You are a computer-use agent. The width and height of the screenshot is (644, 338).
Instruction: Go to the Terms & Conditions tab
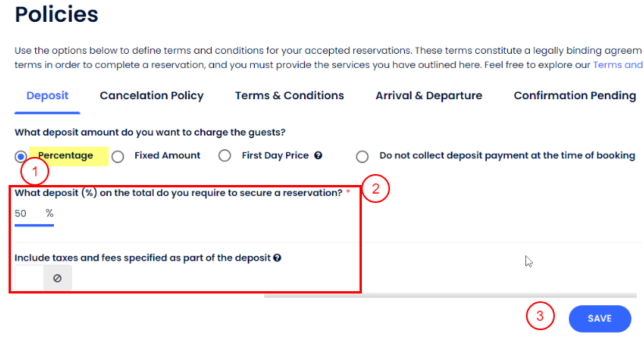pyautogui.click(x=289, y=96)
